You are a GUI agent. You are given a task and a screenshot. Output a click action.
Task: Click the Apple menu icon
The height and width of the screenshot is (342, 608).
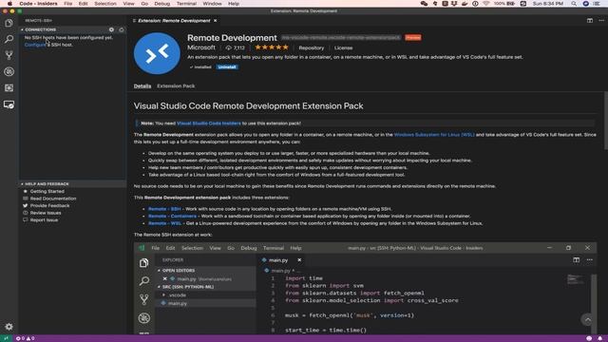(9, 4)
